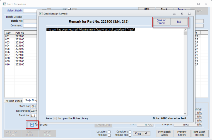
Task: Click the Description field
Action: pyautogui.click(x=34, y=111)
